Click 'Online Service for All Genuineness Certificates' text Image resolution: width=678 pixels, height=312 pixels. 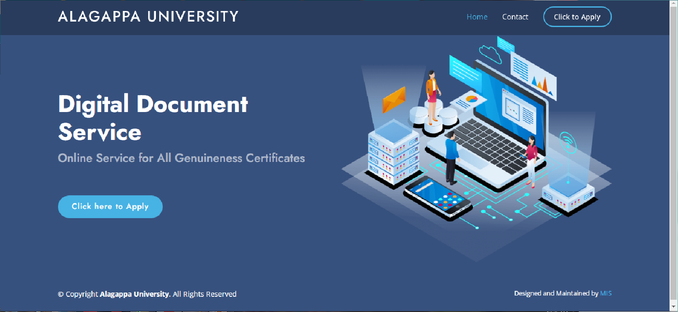point(181,158)
